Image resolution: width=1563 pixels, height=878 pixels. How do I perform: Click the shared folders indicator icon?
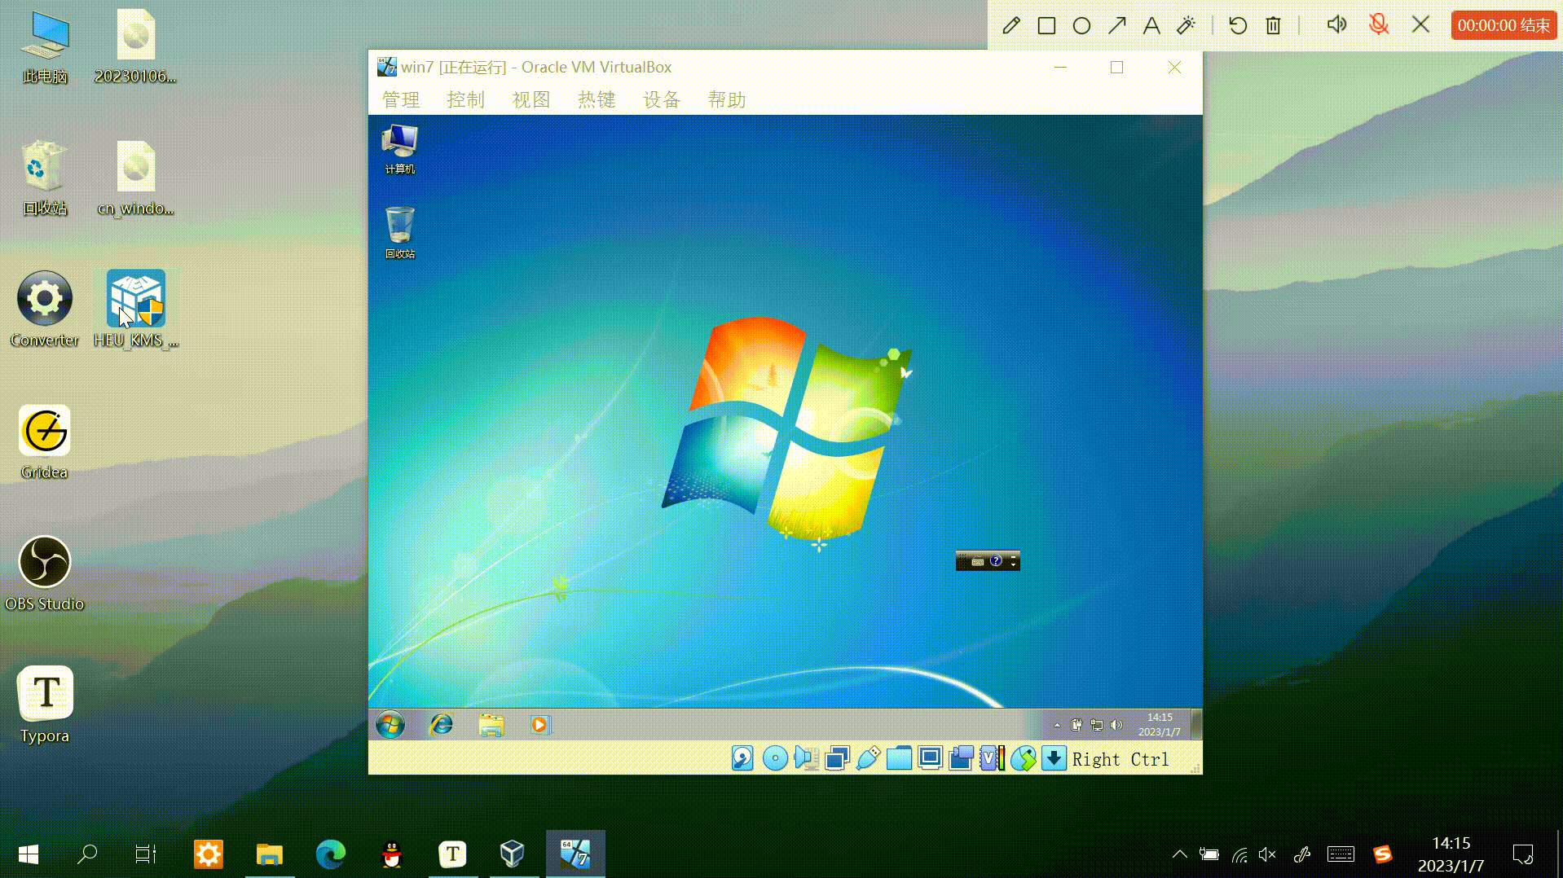(x=899, y=758)
